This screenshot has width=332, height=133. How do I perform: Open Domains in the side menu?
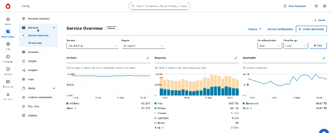coord(33,52)
